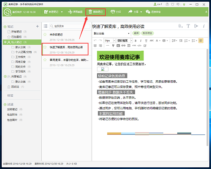The image size is (211, 169).
Task: Open the 未命名笔记 note in list
Action: point(67,37)
